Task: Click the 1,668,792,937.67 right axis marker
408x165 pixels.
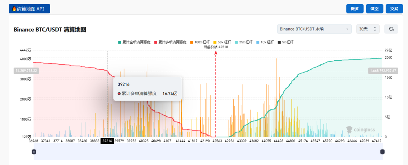Action: point(382,70)
